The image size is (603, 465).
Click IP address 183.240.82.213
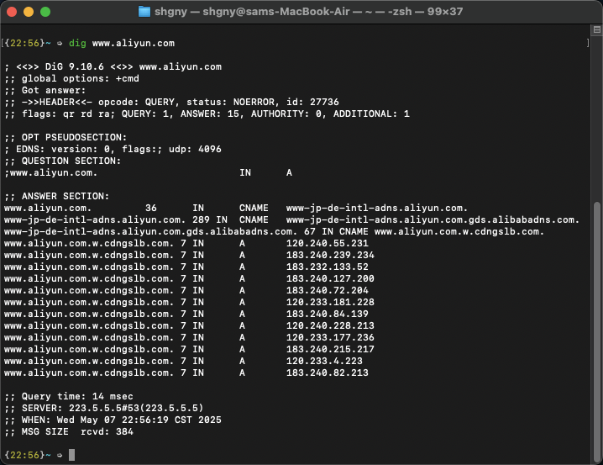coord(328,373)
